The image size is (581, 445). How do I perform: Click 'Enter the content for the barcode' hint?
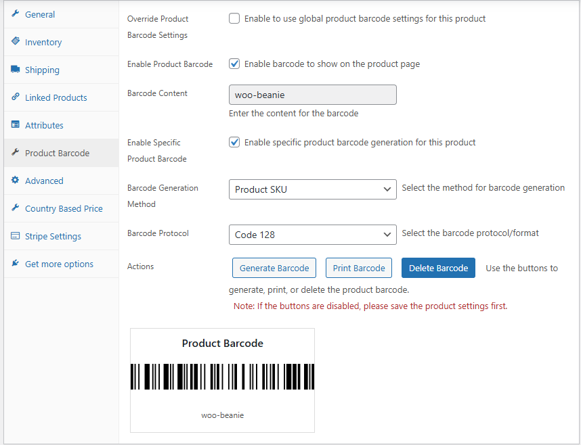click(293, 114)
